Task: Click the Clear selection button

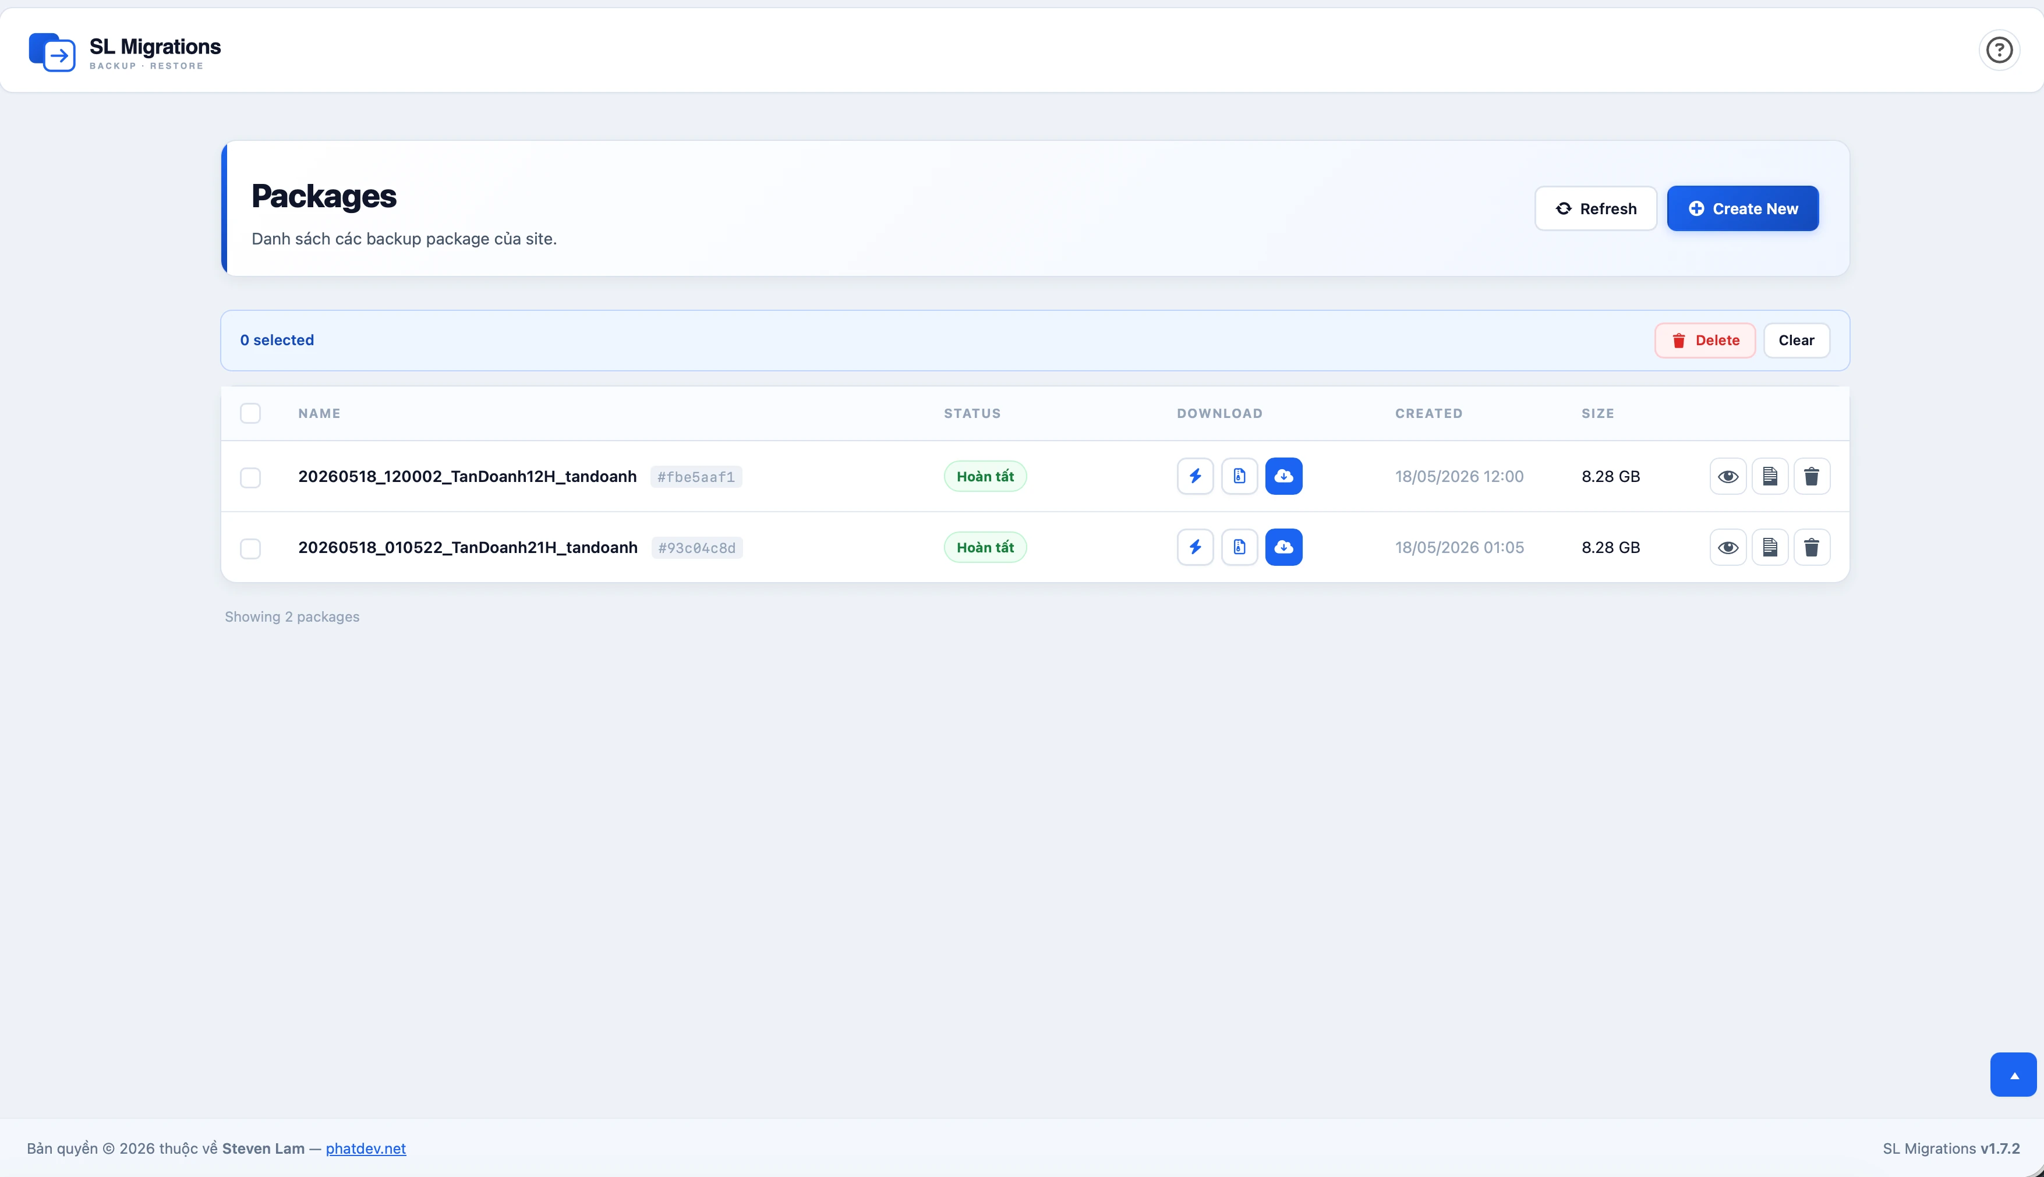Action: (x=1796, y=341)
